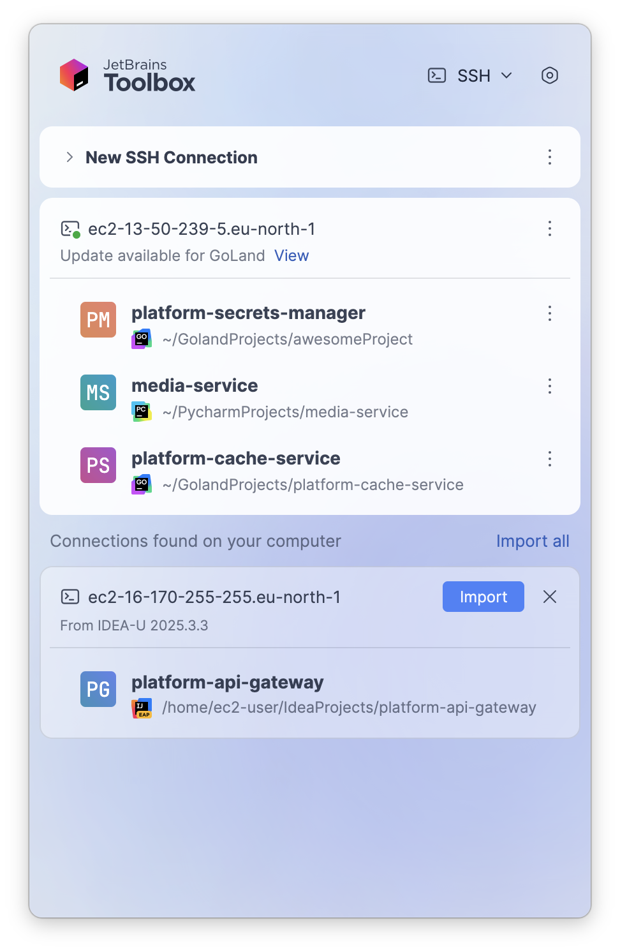Click the /home/ec2-user/IdeaProjects/platform-api-gateway path
Screen dimensions: 620x952
pyautogui.click(x=350, y=708)
